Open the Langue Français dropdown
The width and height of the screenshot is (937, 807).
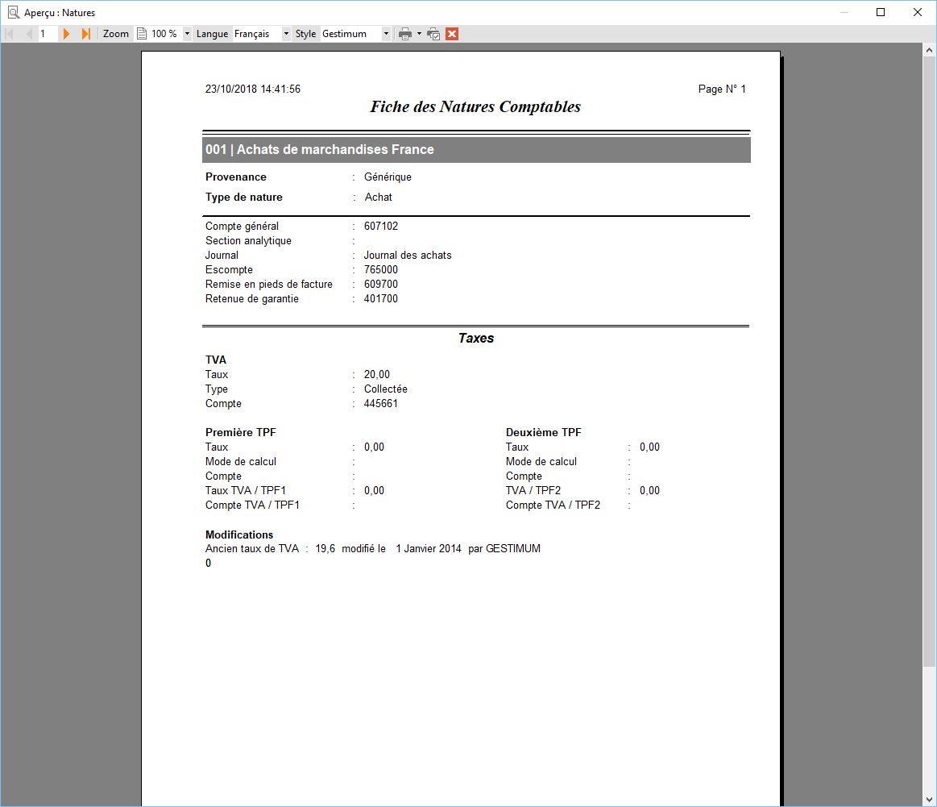coord(286,34)
